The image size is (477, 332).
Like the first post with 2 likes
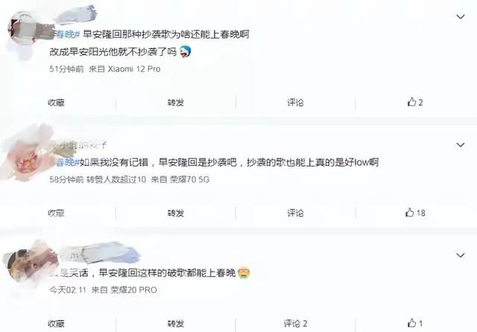(x=415, y=102)
